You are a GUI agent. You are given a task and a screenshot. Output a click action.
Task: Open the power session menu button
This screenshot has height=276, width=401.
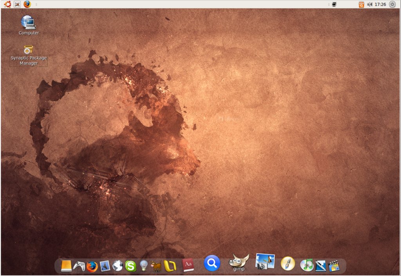[392, 4]
